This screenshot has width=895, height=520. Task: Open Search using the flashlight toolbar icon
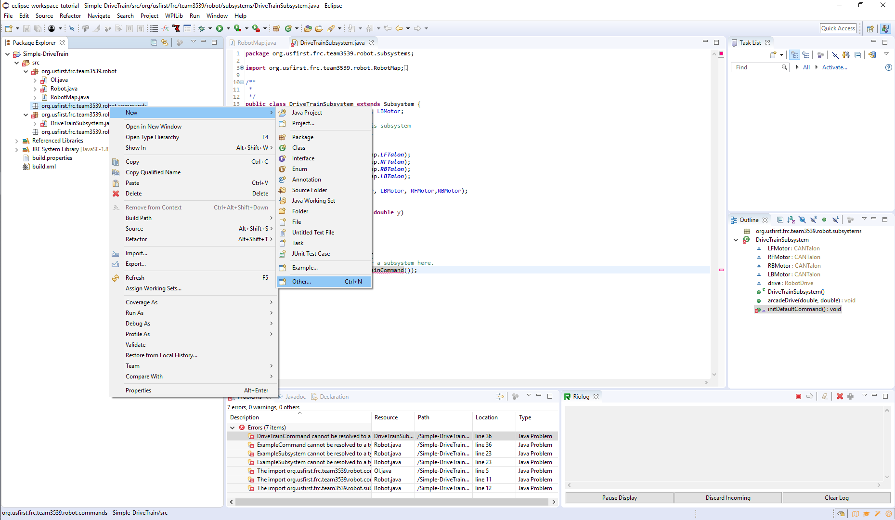tap(331, 28)
